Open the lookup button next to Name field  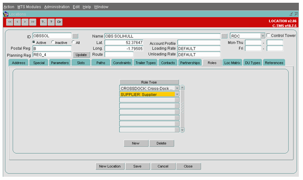224,36
